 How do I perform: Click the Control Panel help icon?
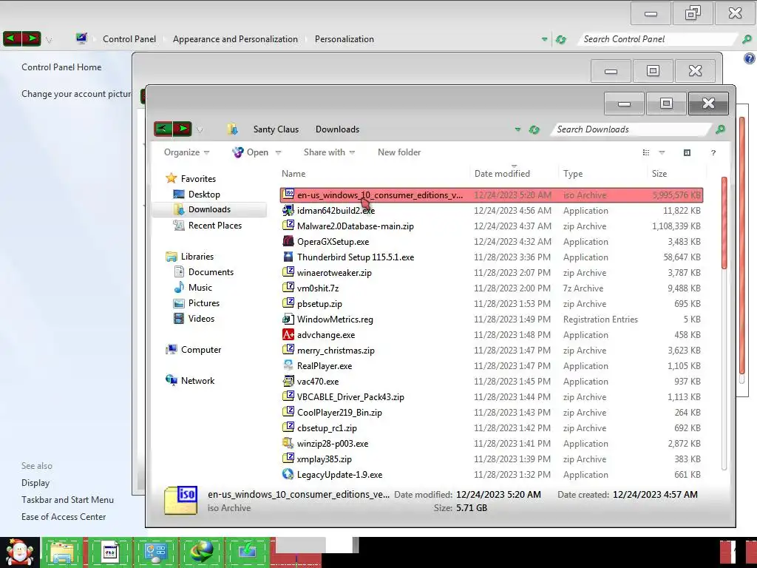click(x=749, y=58)
